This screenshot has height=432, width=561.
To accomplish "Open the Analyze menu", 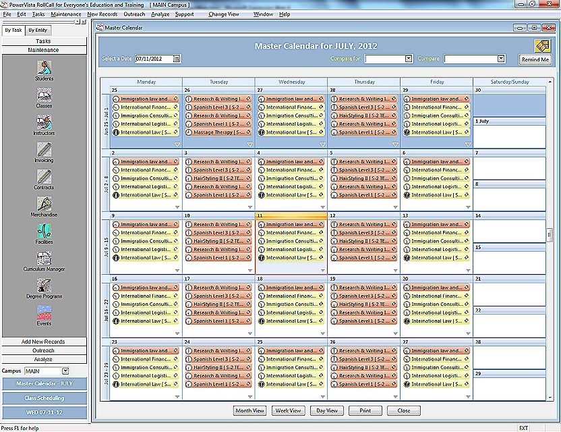I will pyautogui.click(x=160, y=14).
